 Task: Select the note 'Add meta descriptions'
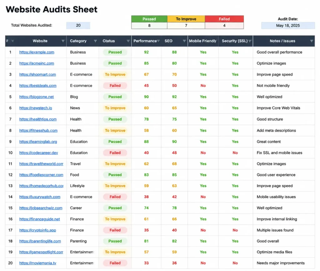pos(276,130)
